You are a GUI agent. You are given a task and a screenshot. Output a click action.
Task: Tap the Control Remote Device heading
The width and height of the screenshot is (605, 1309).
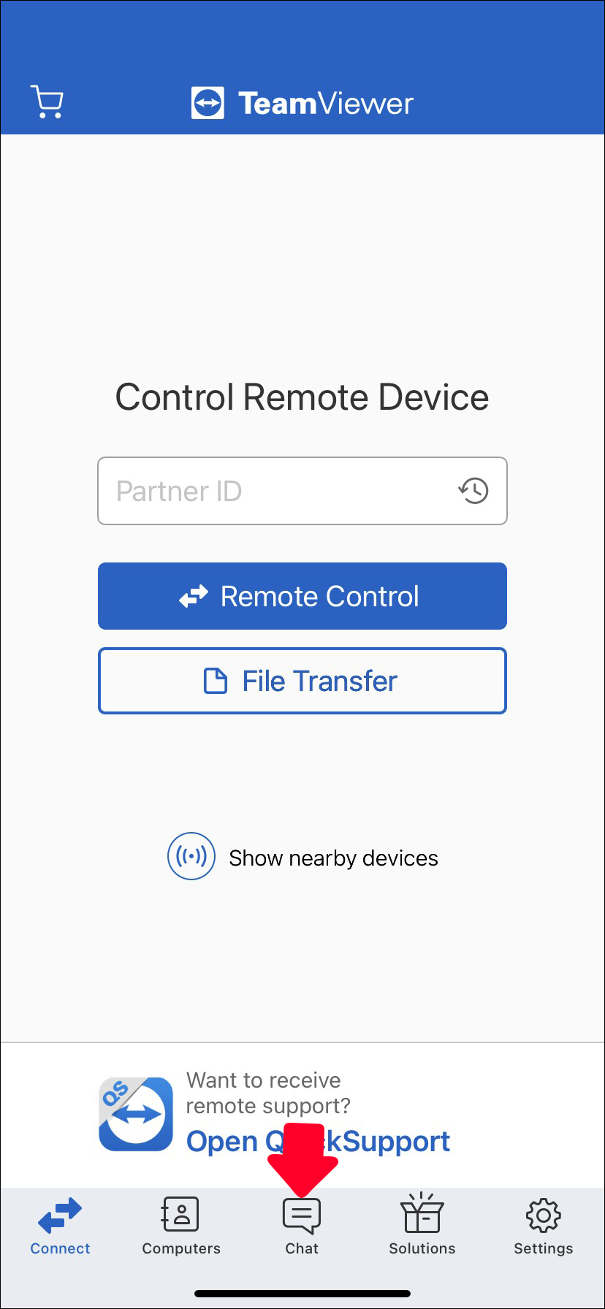[302, 397]
